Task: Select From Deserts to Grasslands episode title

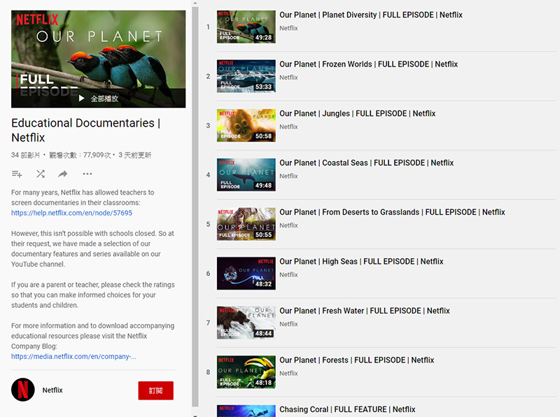Action: 392,212
